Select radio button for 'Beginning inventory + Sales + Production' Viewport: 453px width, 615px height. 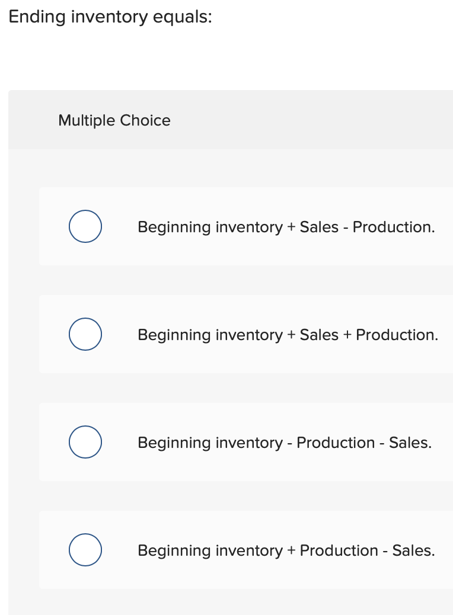click(x=85, y=334)
